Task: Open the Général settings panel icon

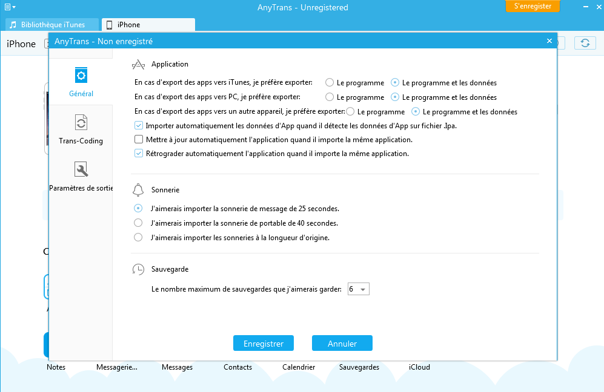Action: [81, 75]
